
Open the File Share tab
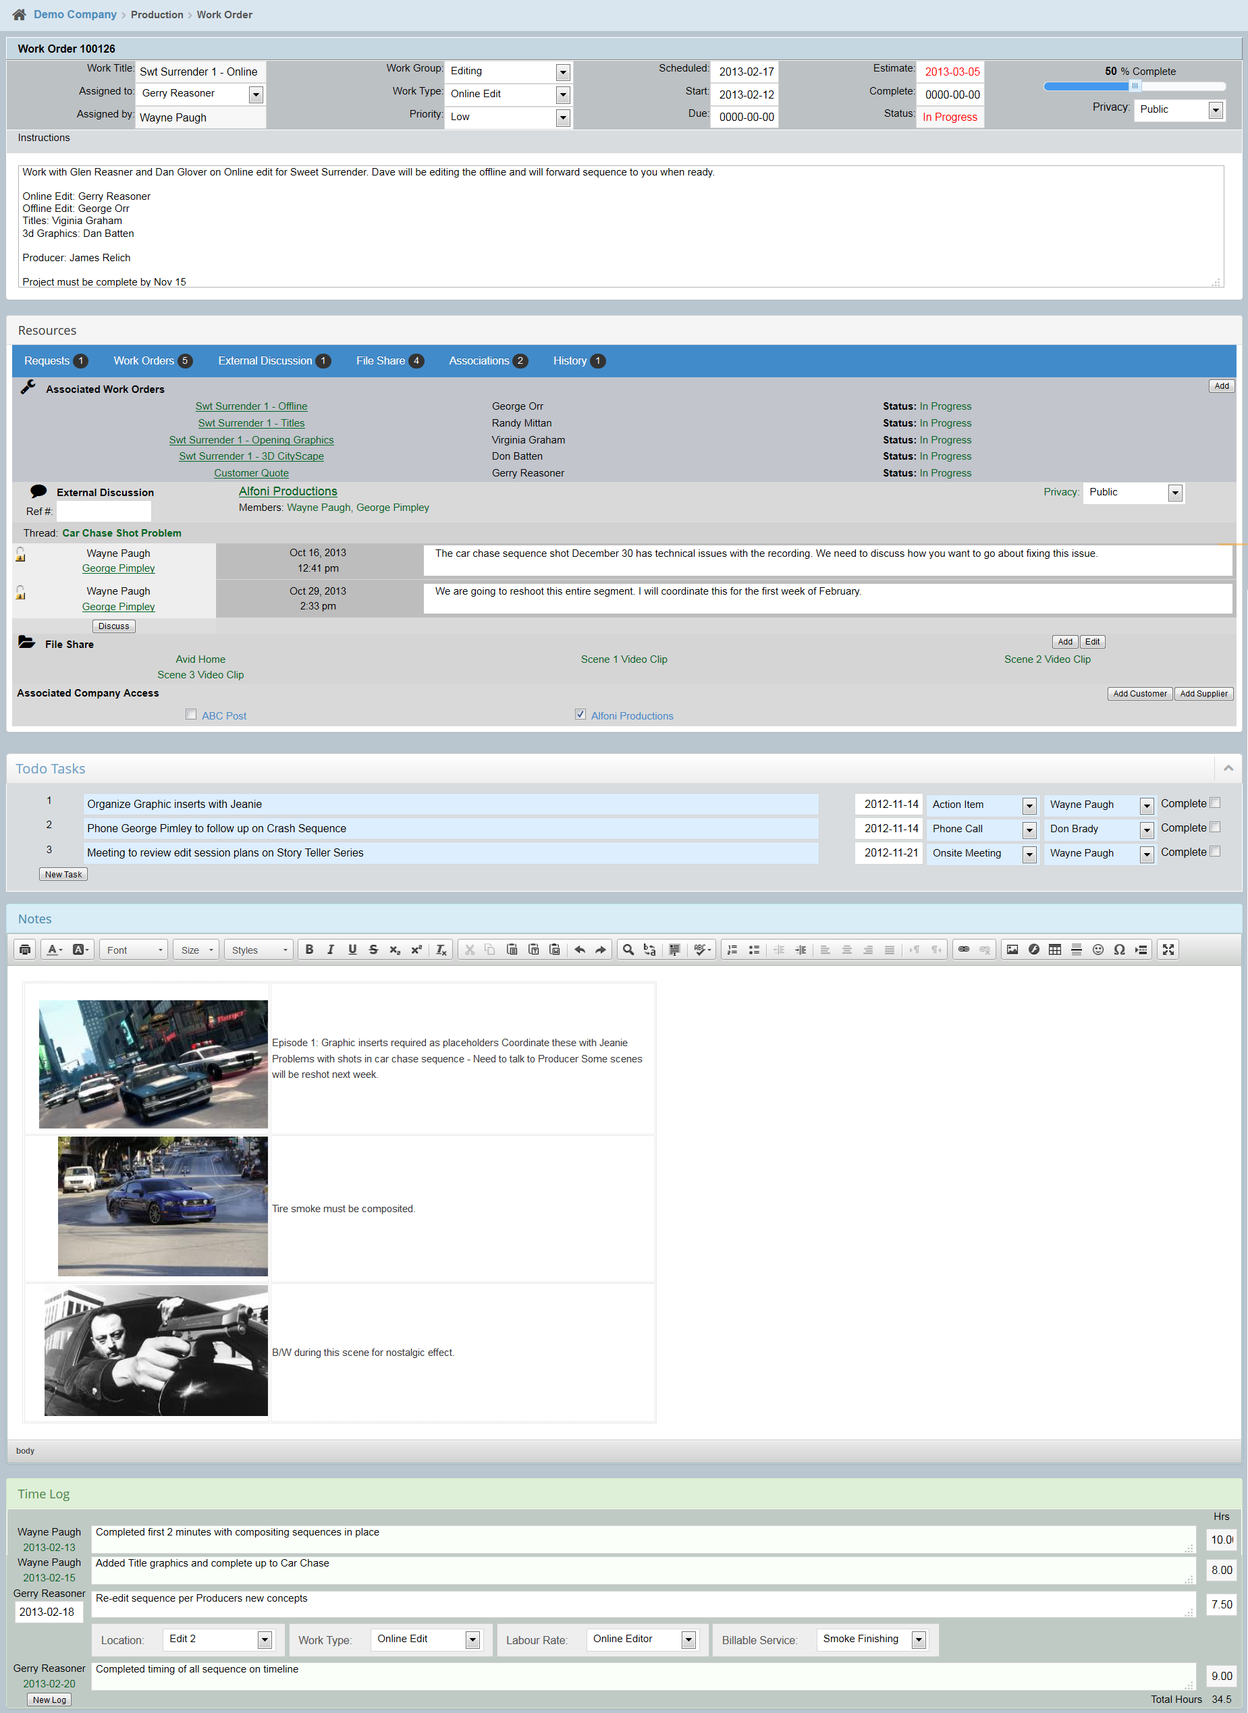(x=390, y=361)
